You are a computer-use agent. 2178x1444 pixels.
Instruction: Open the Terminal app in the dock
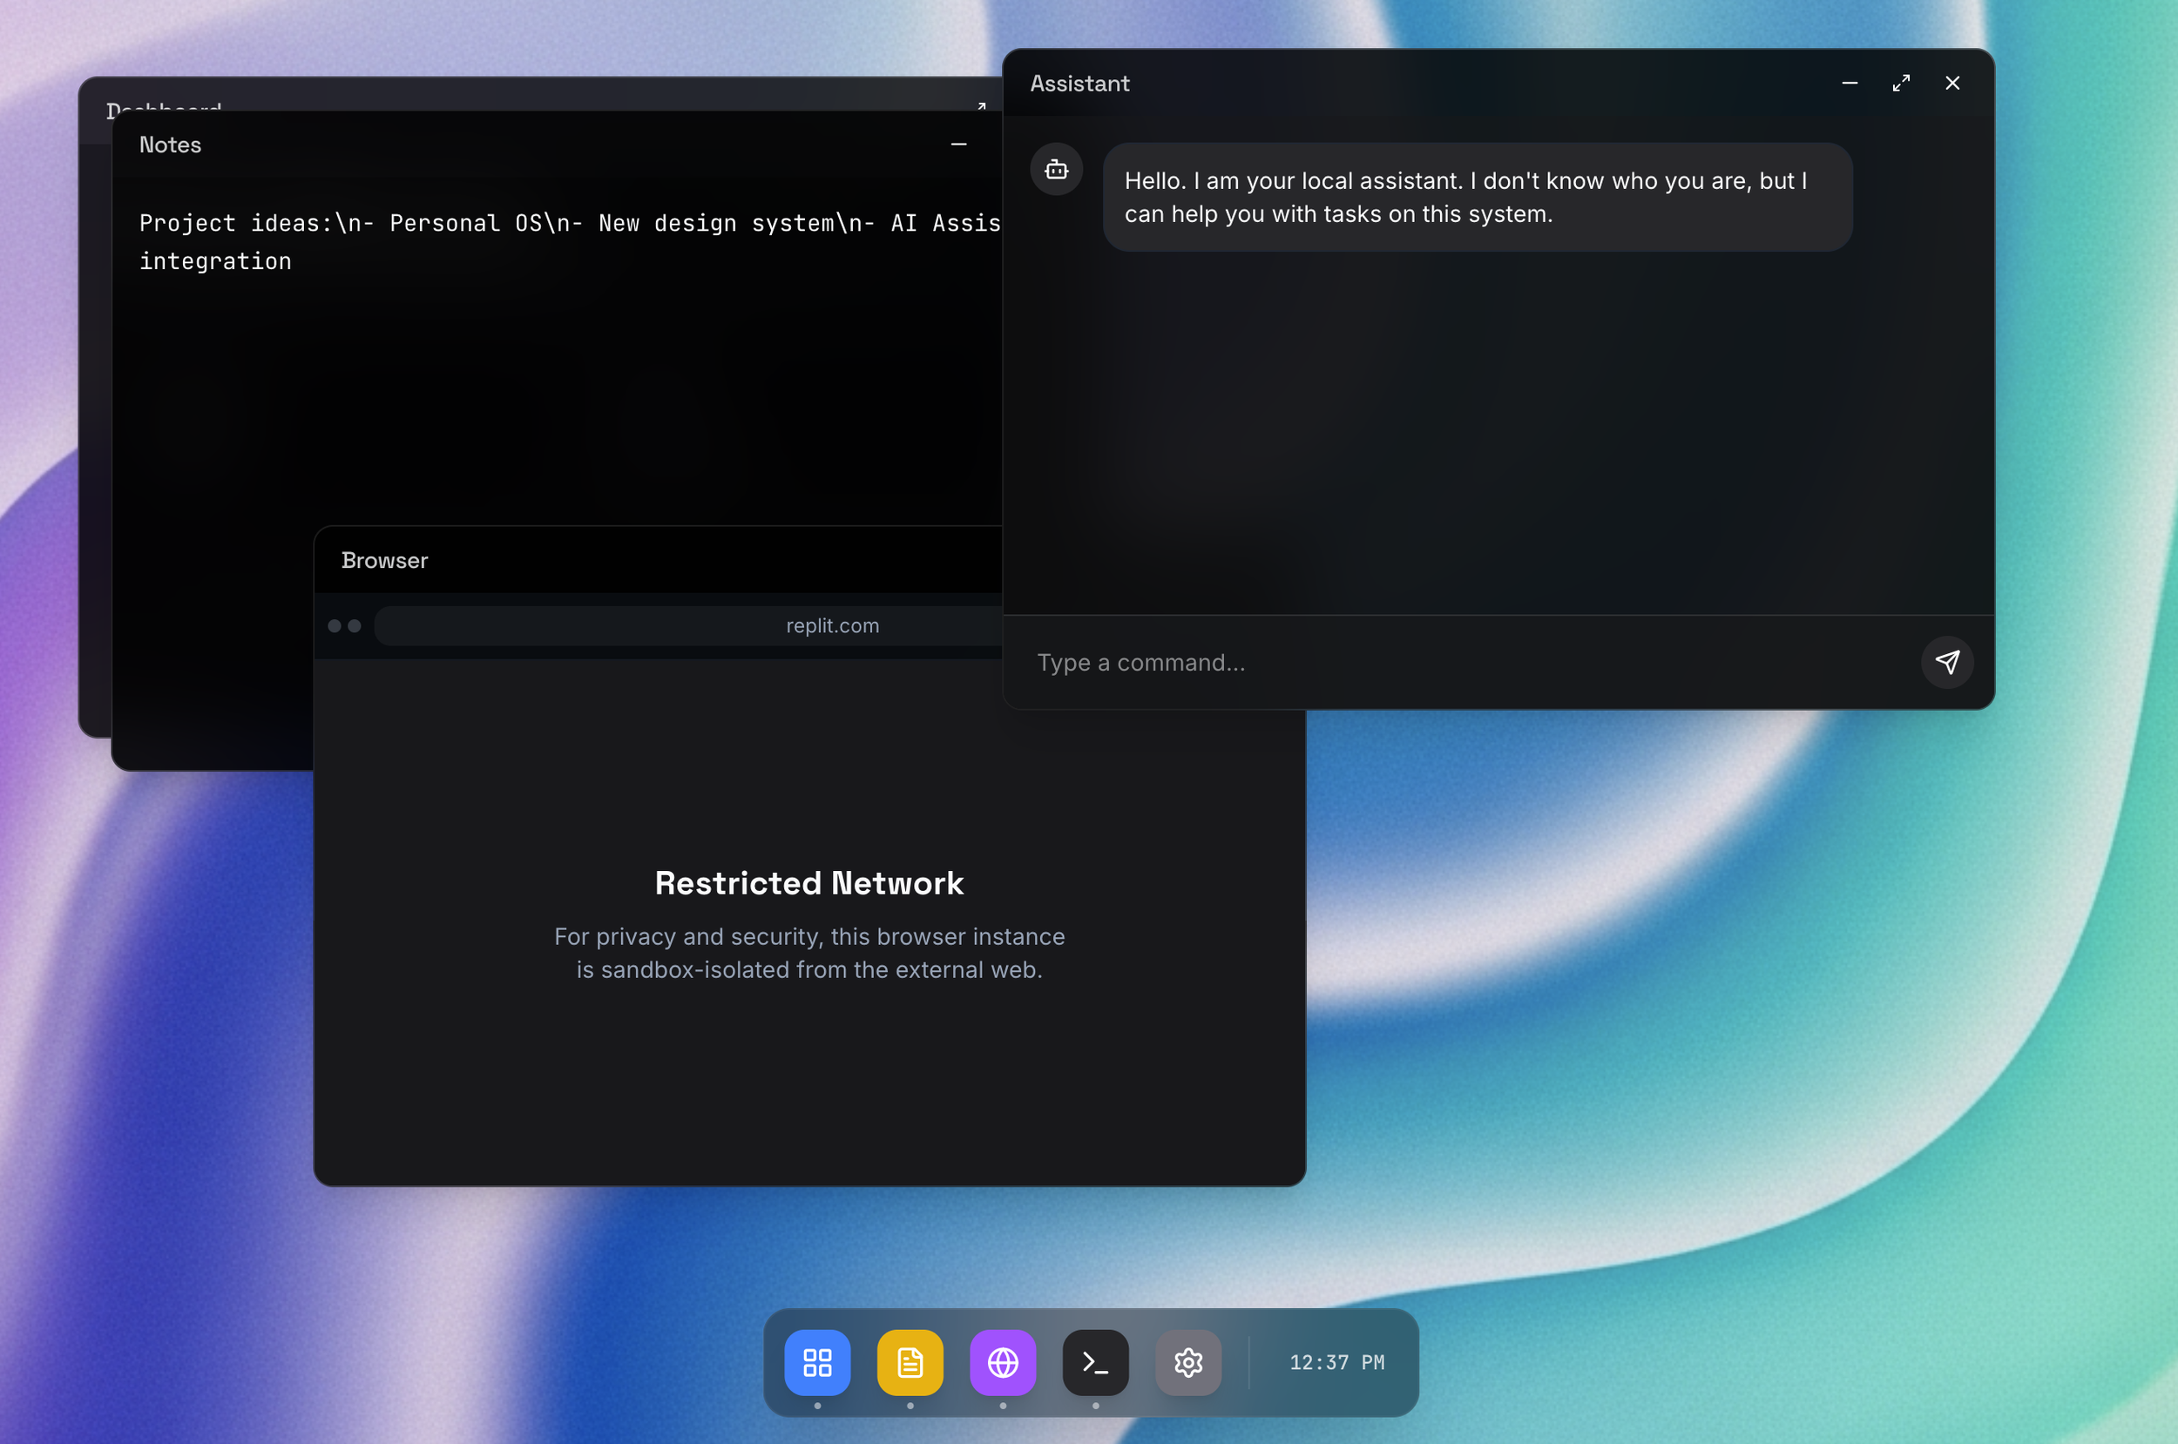coord(1095,1362)
